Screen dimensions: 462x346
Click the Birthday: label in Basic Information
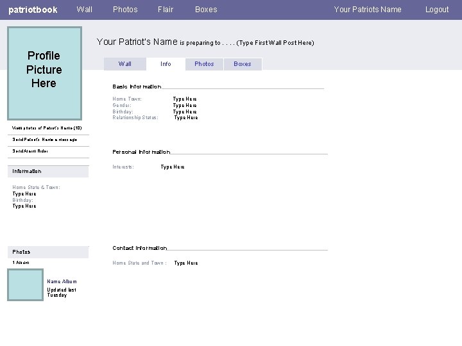(x=123, y=111)
